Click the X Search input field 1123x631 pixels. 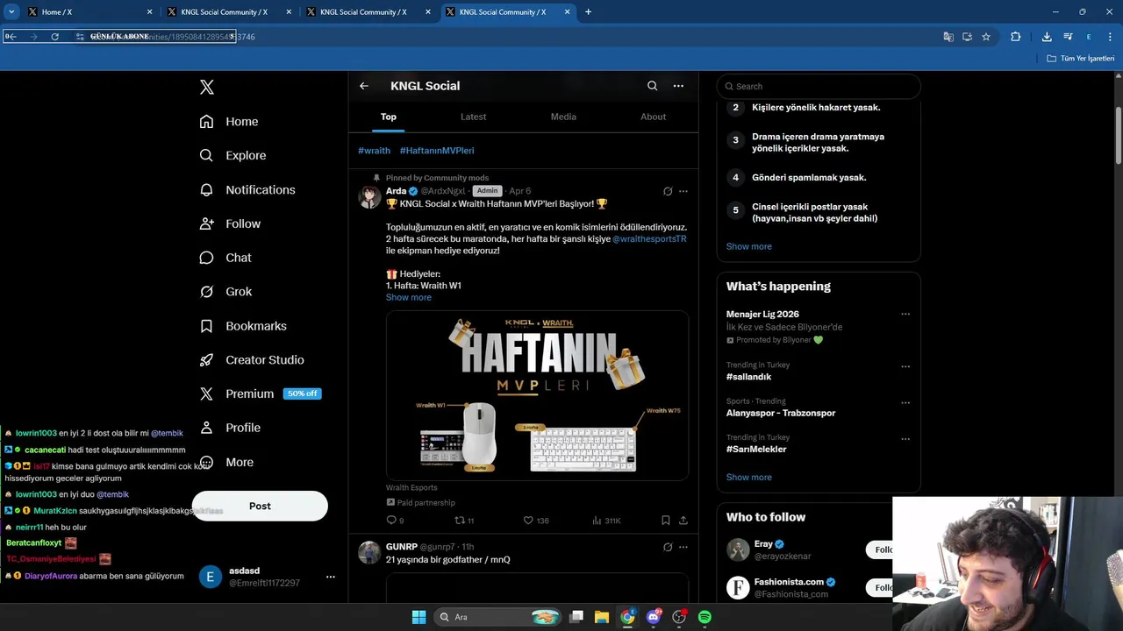tap(819, 86)
